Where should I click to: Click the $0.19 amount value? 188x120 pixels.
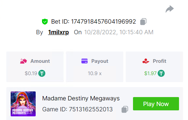tap(31, 73)
